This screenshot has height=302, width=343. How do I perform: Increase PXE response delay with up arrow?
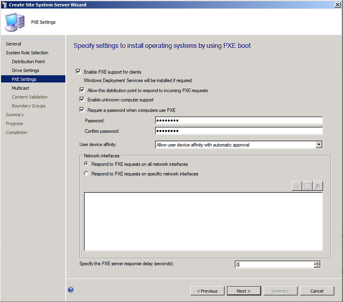[317, 263]
